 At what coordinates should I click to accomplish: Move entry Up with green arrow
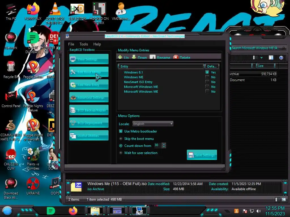click(x=123, y=57)
